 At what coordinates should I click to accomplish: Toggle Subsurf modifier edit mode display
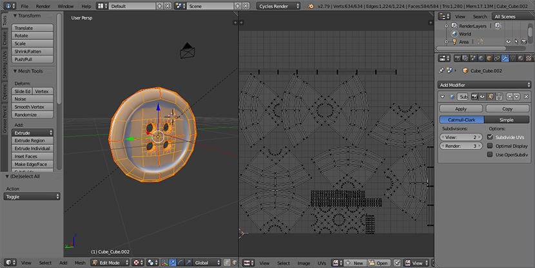click(x=491, y=97)
